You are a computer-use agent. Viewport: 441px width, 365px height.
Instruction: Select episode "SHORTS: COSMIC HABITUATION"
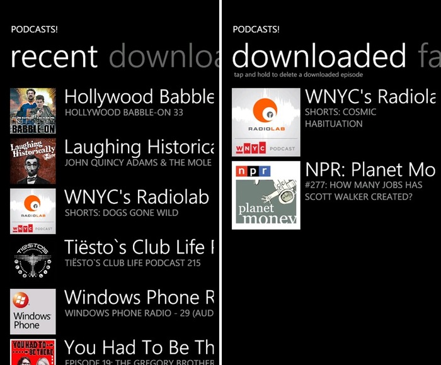[x=341, y=118]
